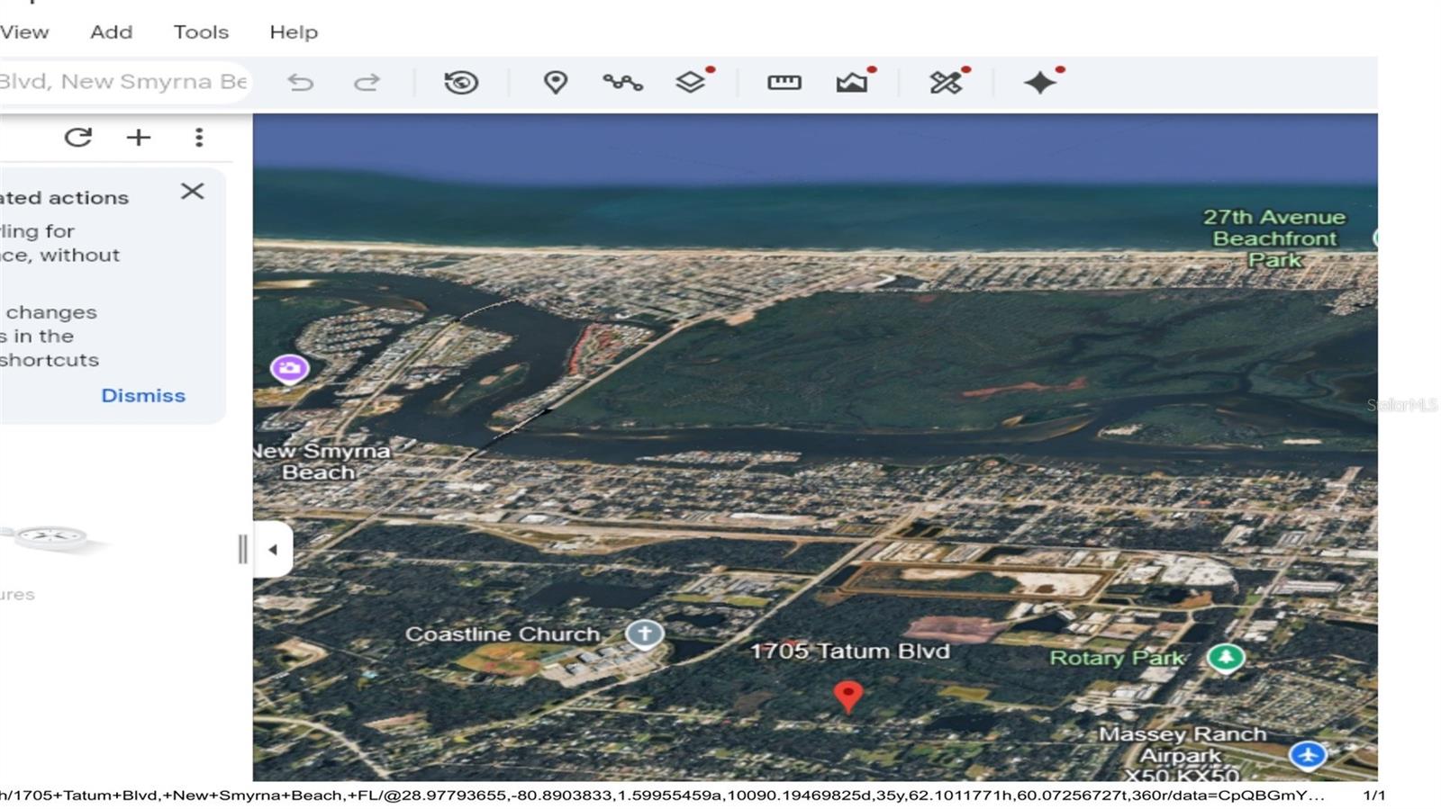This screenshot has height=809, width=1441.
Task: Click the plus add new button
Action: point(139,137)
